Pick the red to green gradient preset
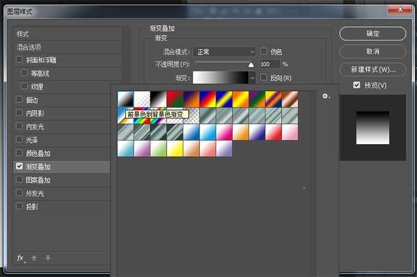 (x=174, y=98)
